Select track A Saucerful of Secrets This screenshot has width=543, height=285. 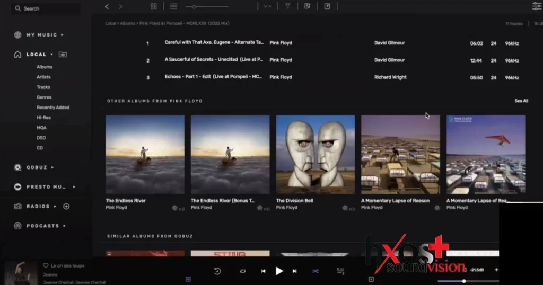pos(214,59)
